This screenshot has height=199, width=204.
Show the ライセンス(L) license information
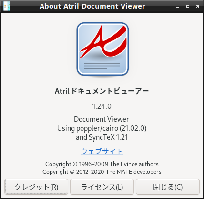(x=102, y=187)
